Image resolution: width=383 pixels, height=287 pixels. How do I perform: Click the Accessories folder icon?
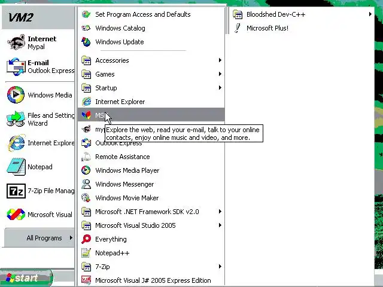86,60
